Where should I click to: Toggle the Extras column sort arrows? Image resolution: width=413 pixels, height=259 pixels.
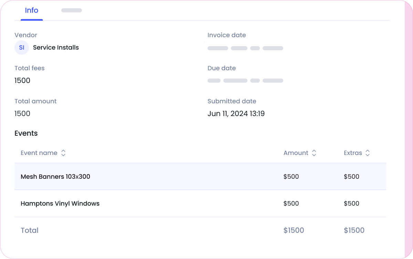click(368, 153)
